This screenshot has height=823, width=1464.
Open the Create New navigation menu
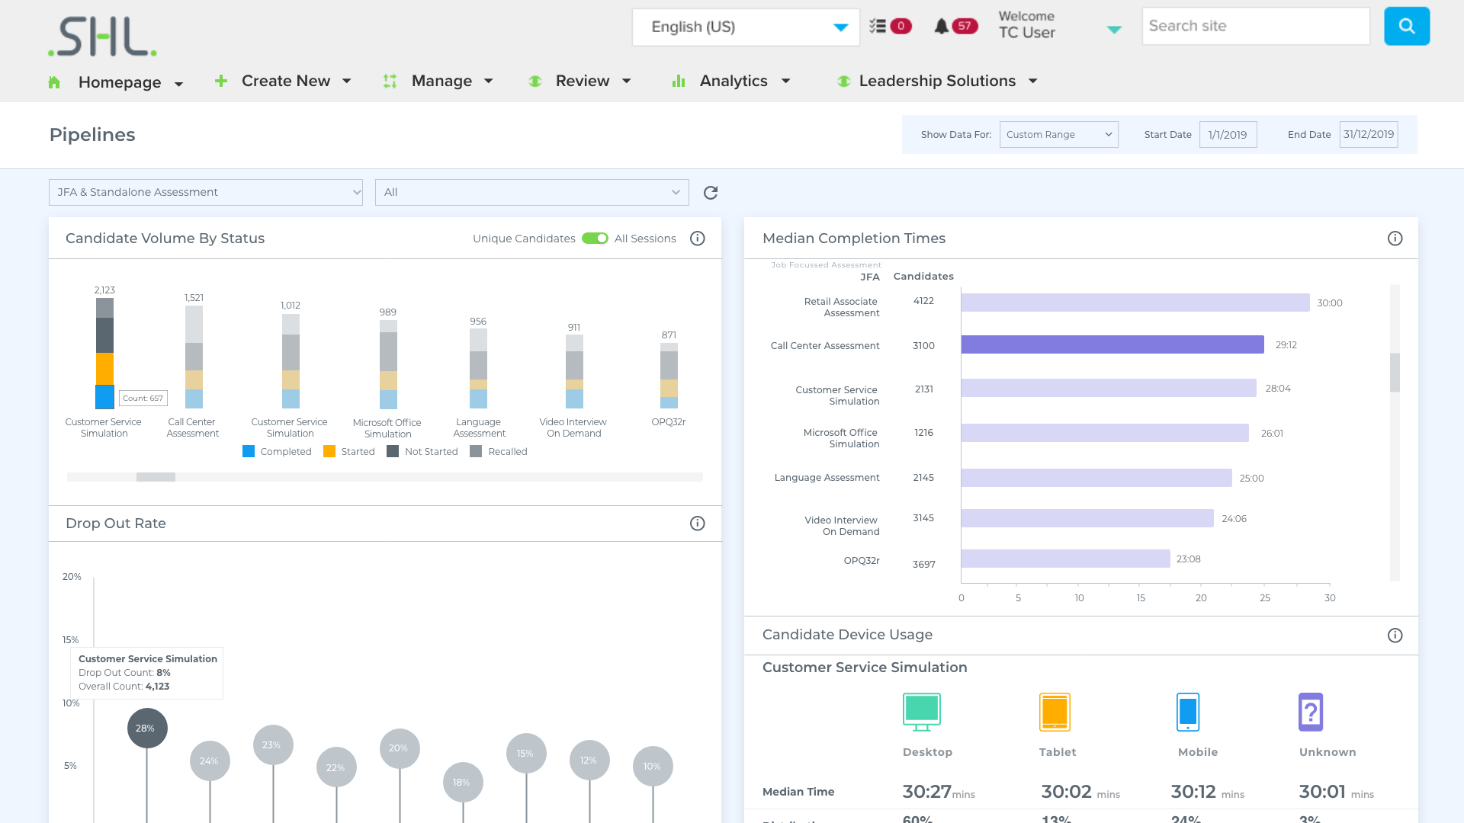[x=286, y=80]
